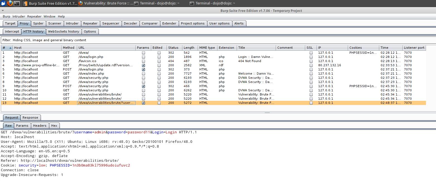This screenshot has height=181, width=436.
Task: Click the sort arrow in # column header
Action: (x=10, y=48)
